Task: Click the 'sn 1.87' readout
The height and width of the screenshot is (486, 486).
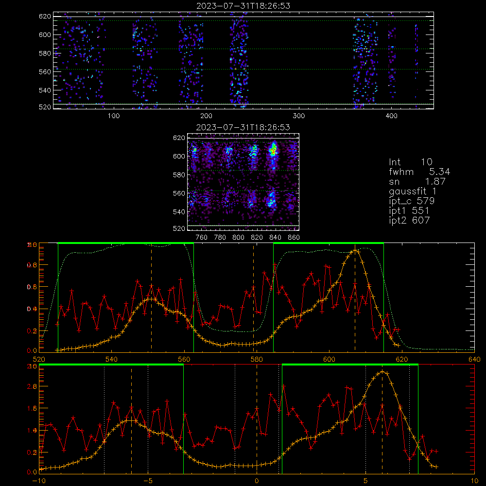Action: pyautogui.click(x=417, y=182)
